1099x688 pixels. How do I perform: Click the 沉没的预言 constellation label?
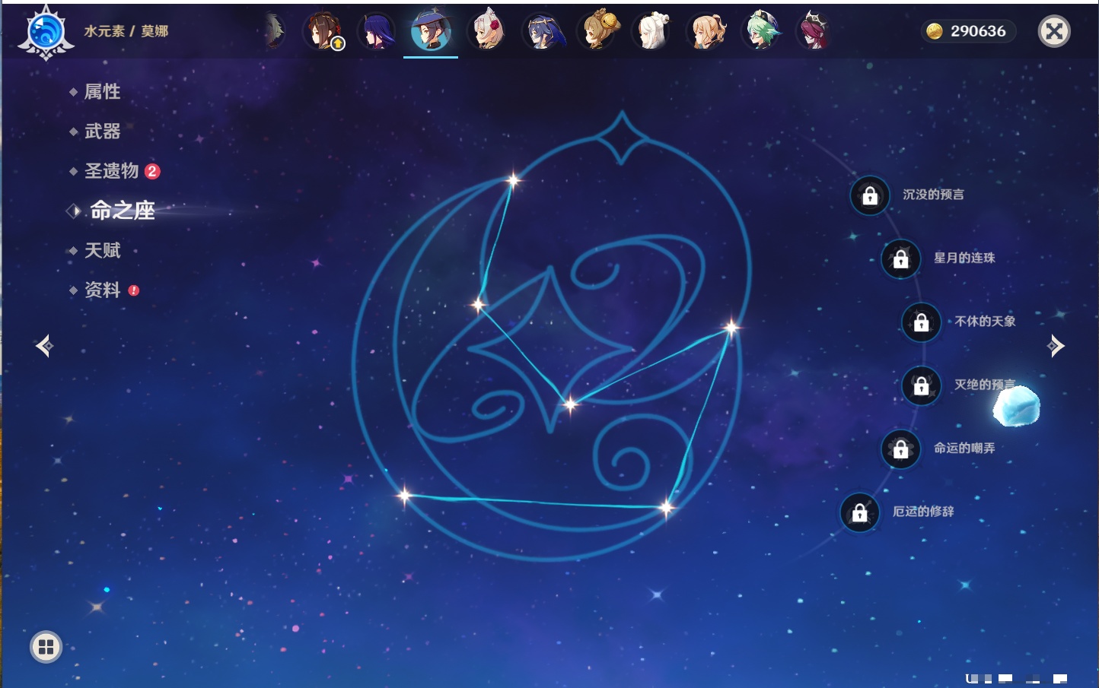click(x=933, y=195)
